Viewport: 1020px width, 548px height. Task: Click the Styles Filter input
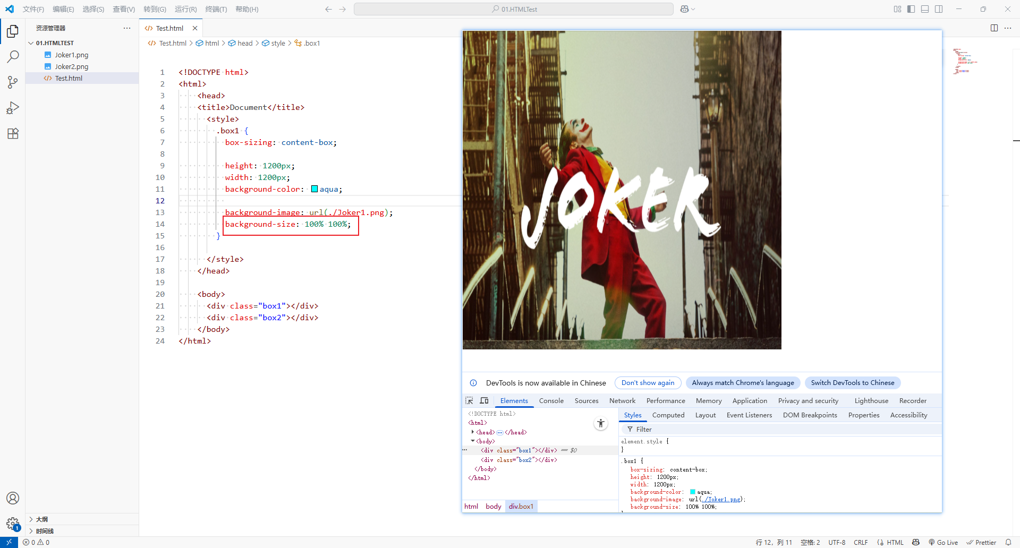780,429
